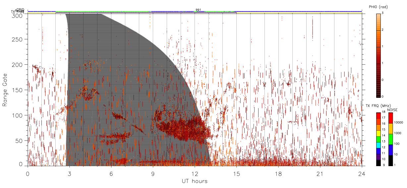Click the '991' CPID label above the plot

pos(198,10)
